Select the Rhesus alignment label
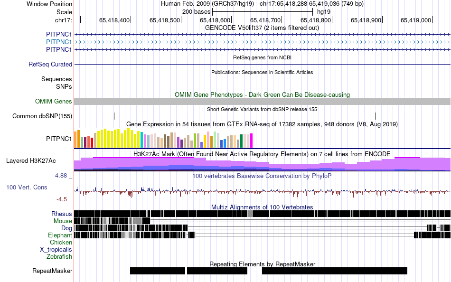Screen dimensions: 451x282 click(62, 214)
